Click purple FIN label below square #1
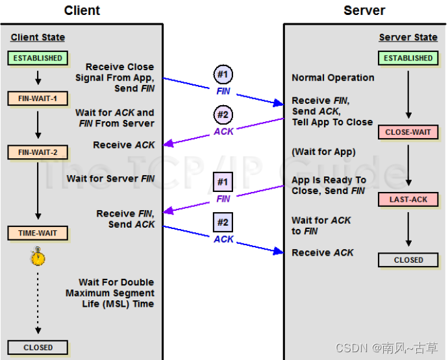The width and height of the screenshot is (448, 360). coord(223,198)
